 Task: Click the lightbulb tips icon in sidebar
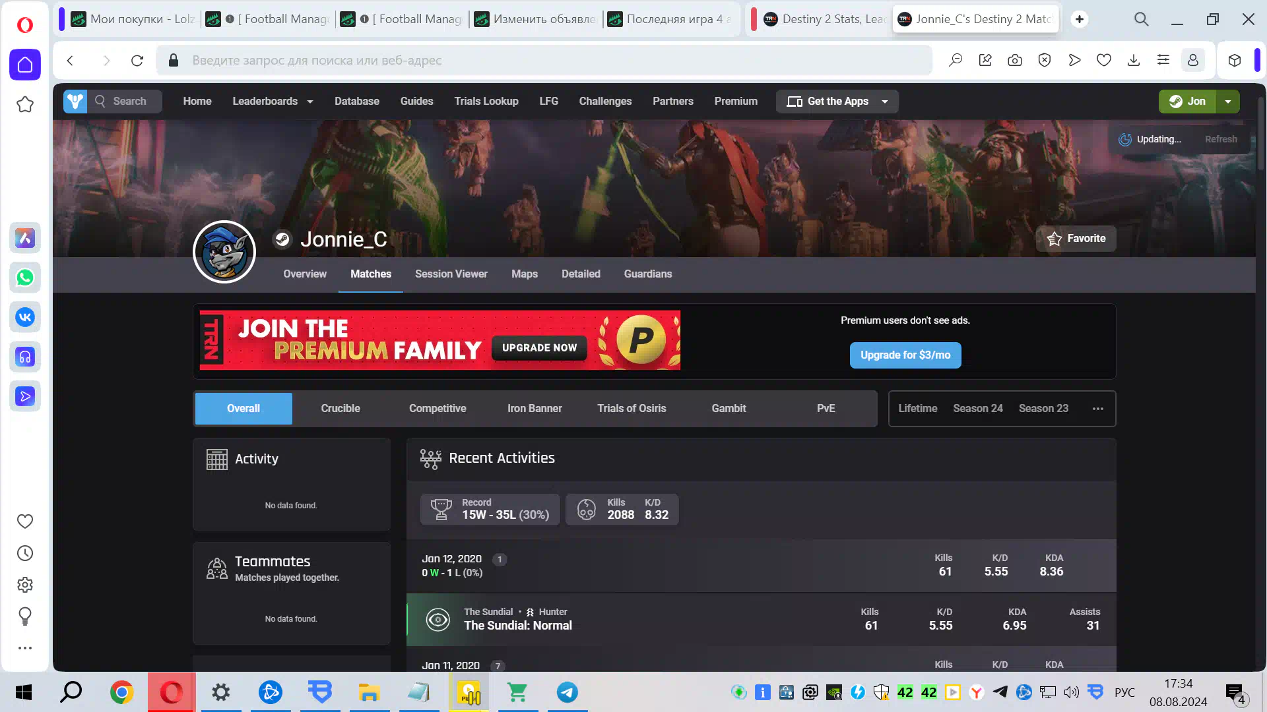coord(25,616)
